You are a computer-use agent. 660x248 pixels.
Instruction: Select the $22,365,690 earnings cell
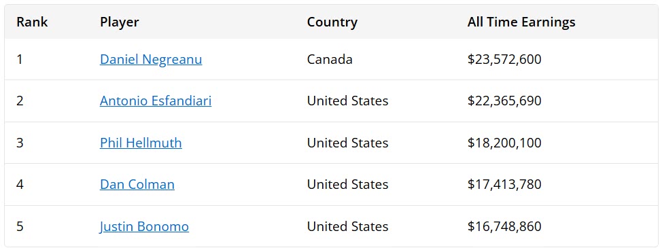(x=504, y=101)
